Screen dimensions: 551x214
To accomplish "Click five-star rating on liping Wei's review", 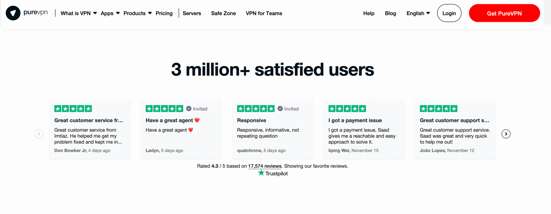I will tap(347, 109).
